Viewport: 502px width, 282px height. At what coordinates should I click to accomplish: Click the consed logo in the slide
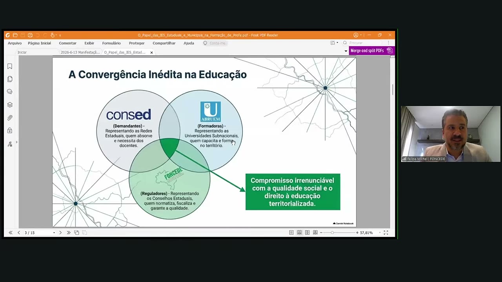(x=129, y=115)
